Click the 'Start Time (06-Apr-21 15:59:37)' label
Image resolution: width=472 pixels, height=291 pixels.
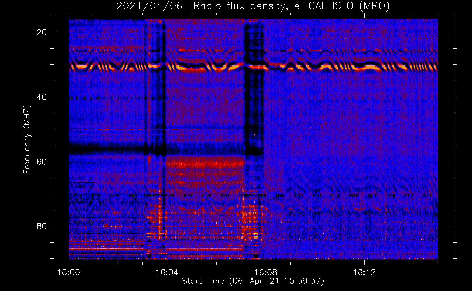pyautogui.click(x=253, y=281)
